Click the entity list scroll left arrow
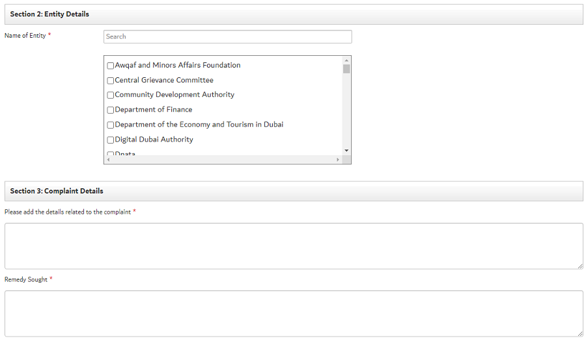This screenshot has height=343, width=586. tap(108, 160)
